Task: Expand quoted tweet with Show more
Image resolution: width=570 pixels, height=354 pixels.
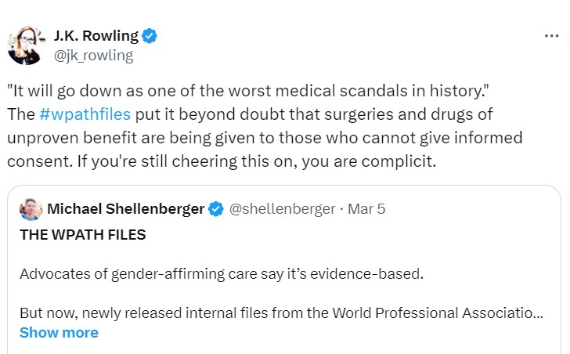Action: pyautogui.click(x=59, y=332)
